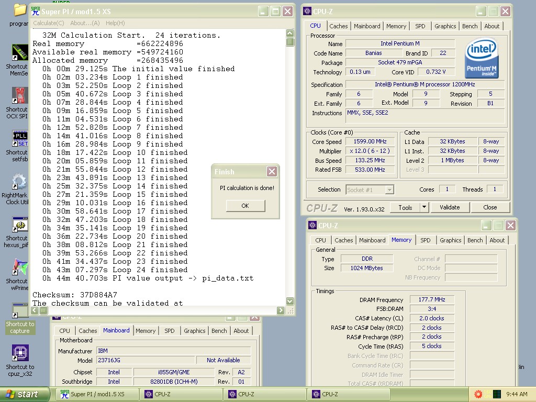Click the Close button in CPU-Z
Image resolution: width=536 pixels, height=402 pixels.
coord(490,207)
